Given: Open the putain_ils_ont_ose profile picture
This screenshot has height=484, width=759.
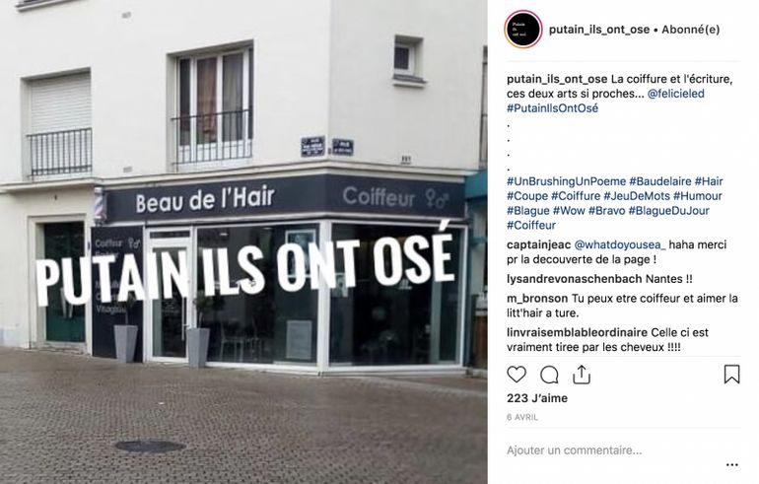Looking at the screenshot, I should [523, 30].
